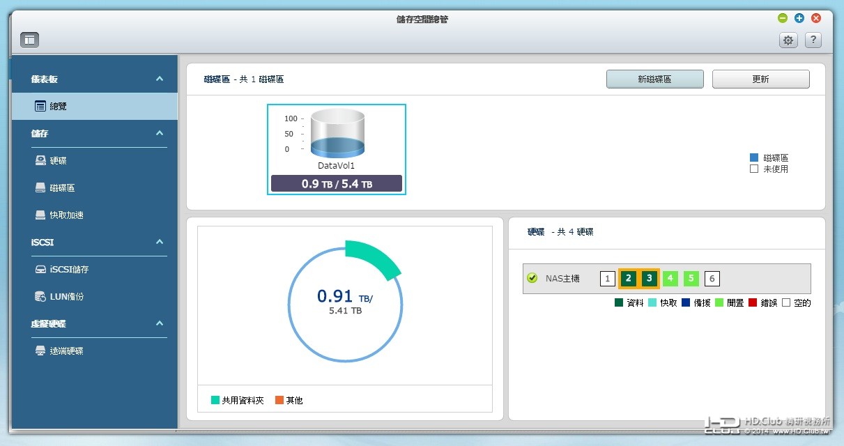Click 快取 cache legend swatch
The image size is (844, 446).
(x=652, y=302)
